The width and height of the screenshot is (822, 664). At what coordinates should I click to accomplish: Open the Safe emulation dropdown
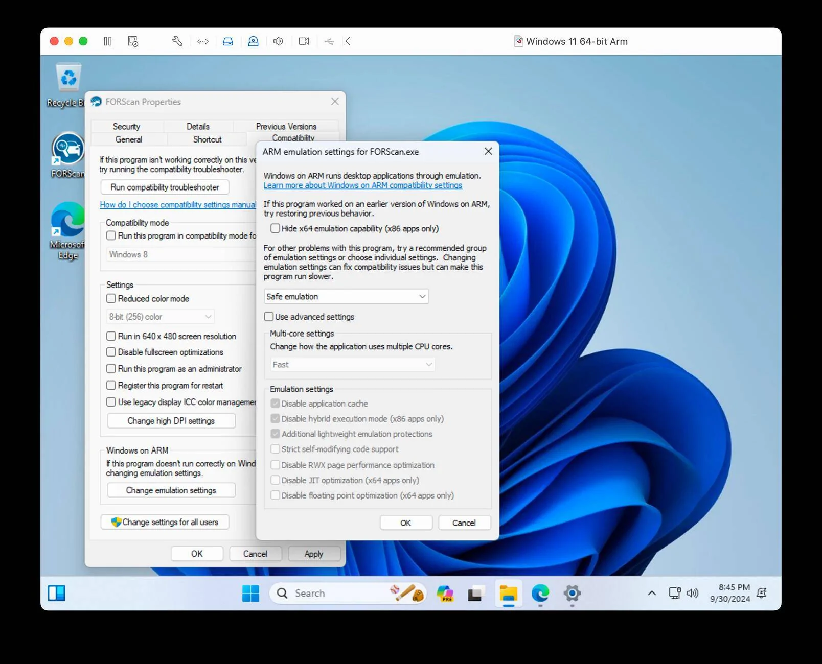[x=346, y=296]
